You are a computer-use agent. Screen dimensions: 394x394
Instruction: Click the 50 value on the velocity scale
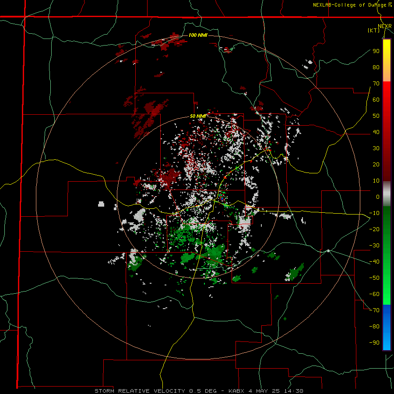[x=376, y=116]
